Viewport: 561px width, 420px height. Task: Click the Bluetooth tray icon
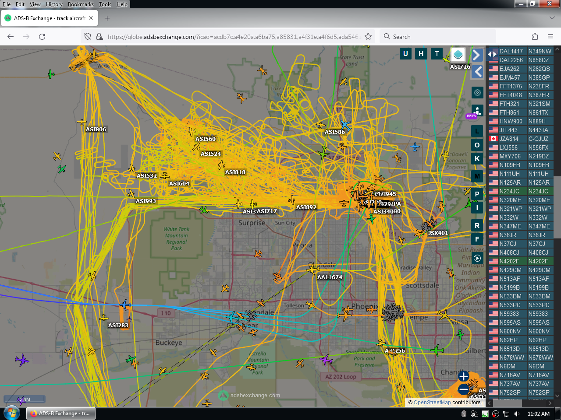464,414
